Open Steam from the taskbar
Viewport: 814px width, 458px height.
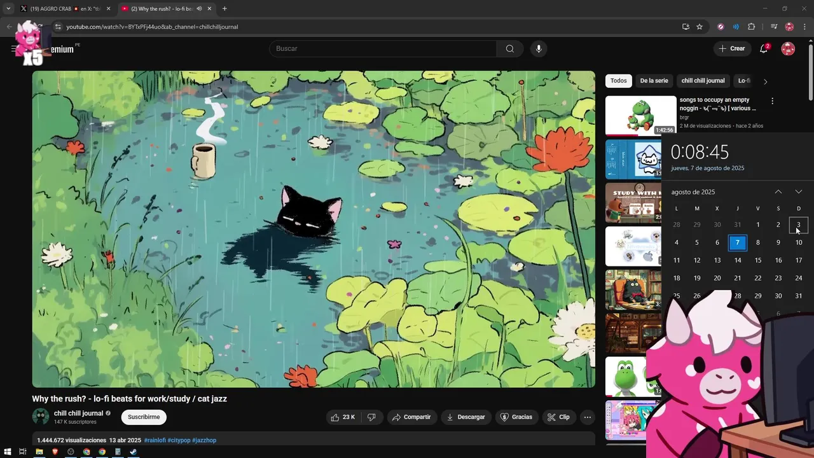(x=133, y=452)
